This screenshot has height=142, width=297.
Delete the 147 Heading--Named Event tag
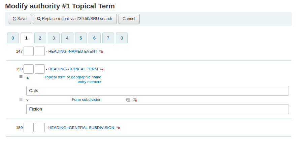coord(101,52)
